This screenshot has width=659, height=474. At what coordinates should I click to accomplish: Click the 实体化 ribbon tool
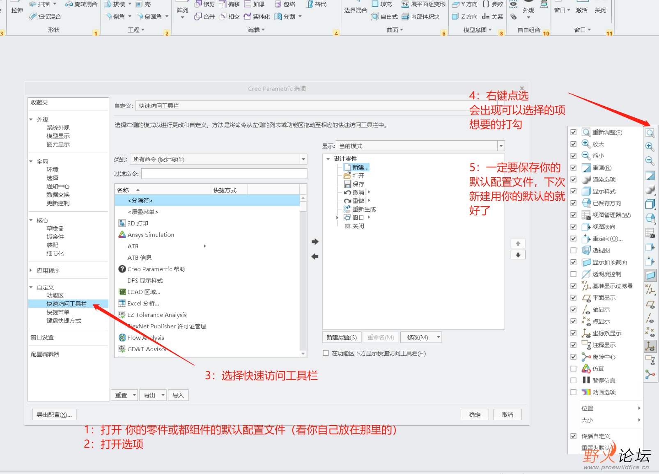tap(257, 16)
